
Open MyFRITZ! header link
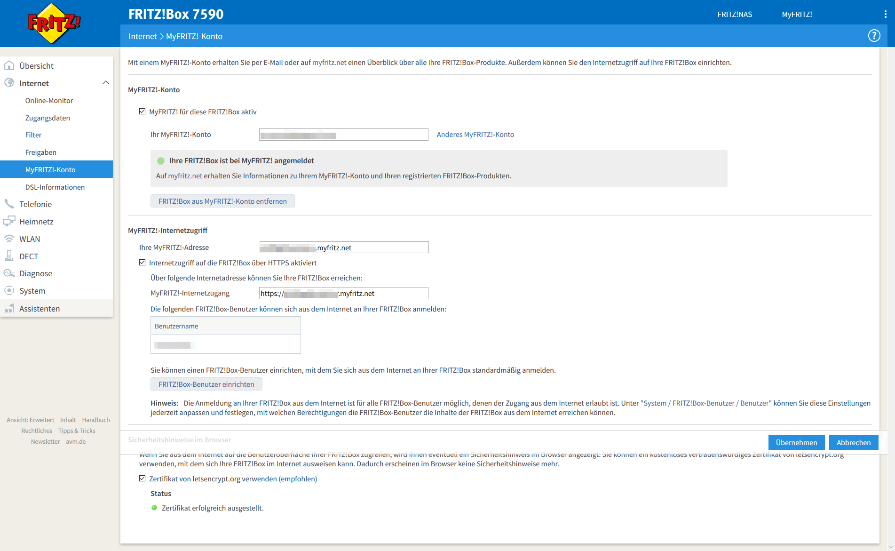click(797, 14)
